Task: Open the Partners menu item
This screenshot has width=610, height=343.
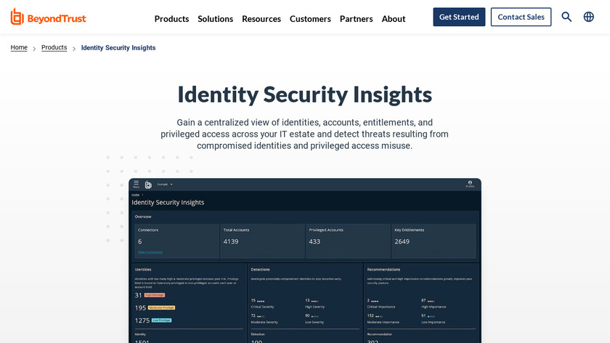Action: [x=356, y=19]
